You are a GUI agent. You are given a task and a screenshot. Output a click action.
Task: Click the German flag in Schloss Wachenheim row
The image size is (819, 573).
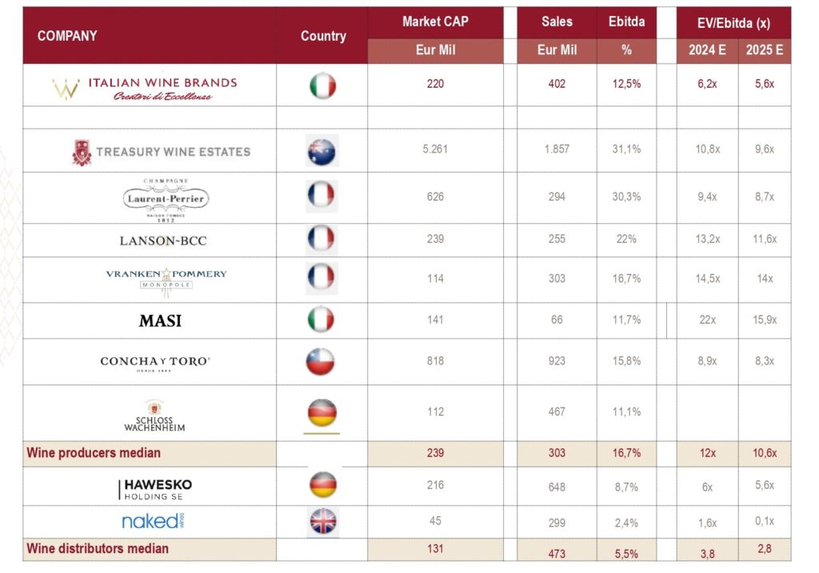[x=322, y=412]
